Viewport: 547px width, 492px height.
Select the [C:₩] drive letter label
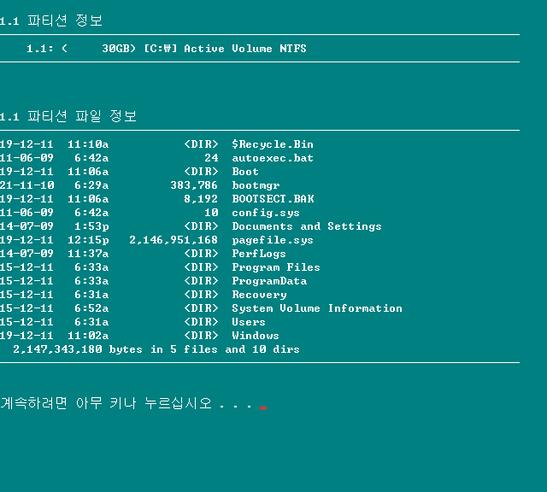pos(161,49)
